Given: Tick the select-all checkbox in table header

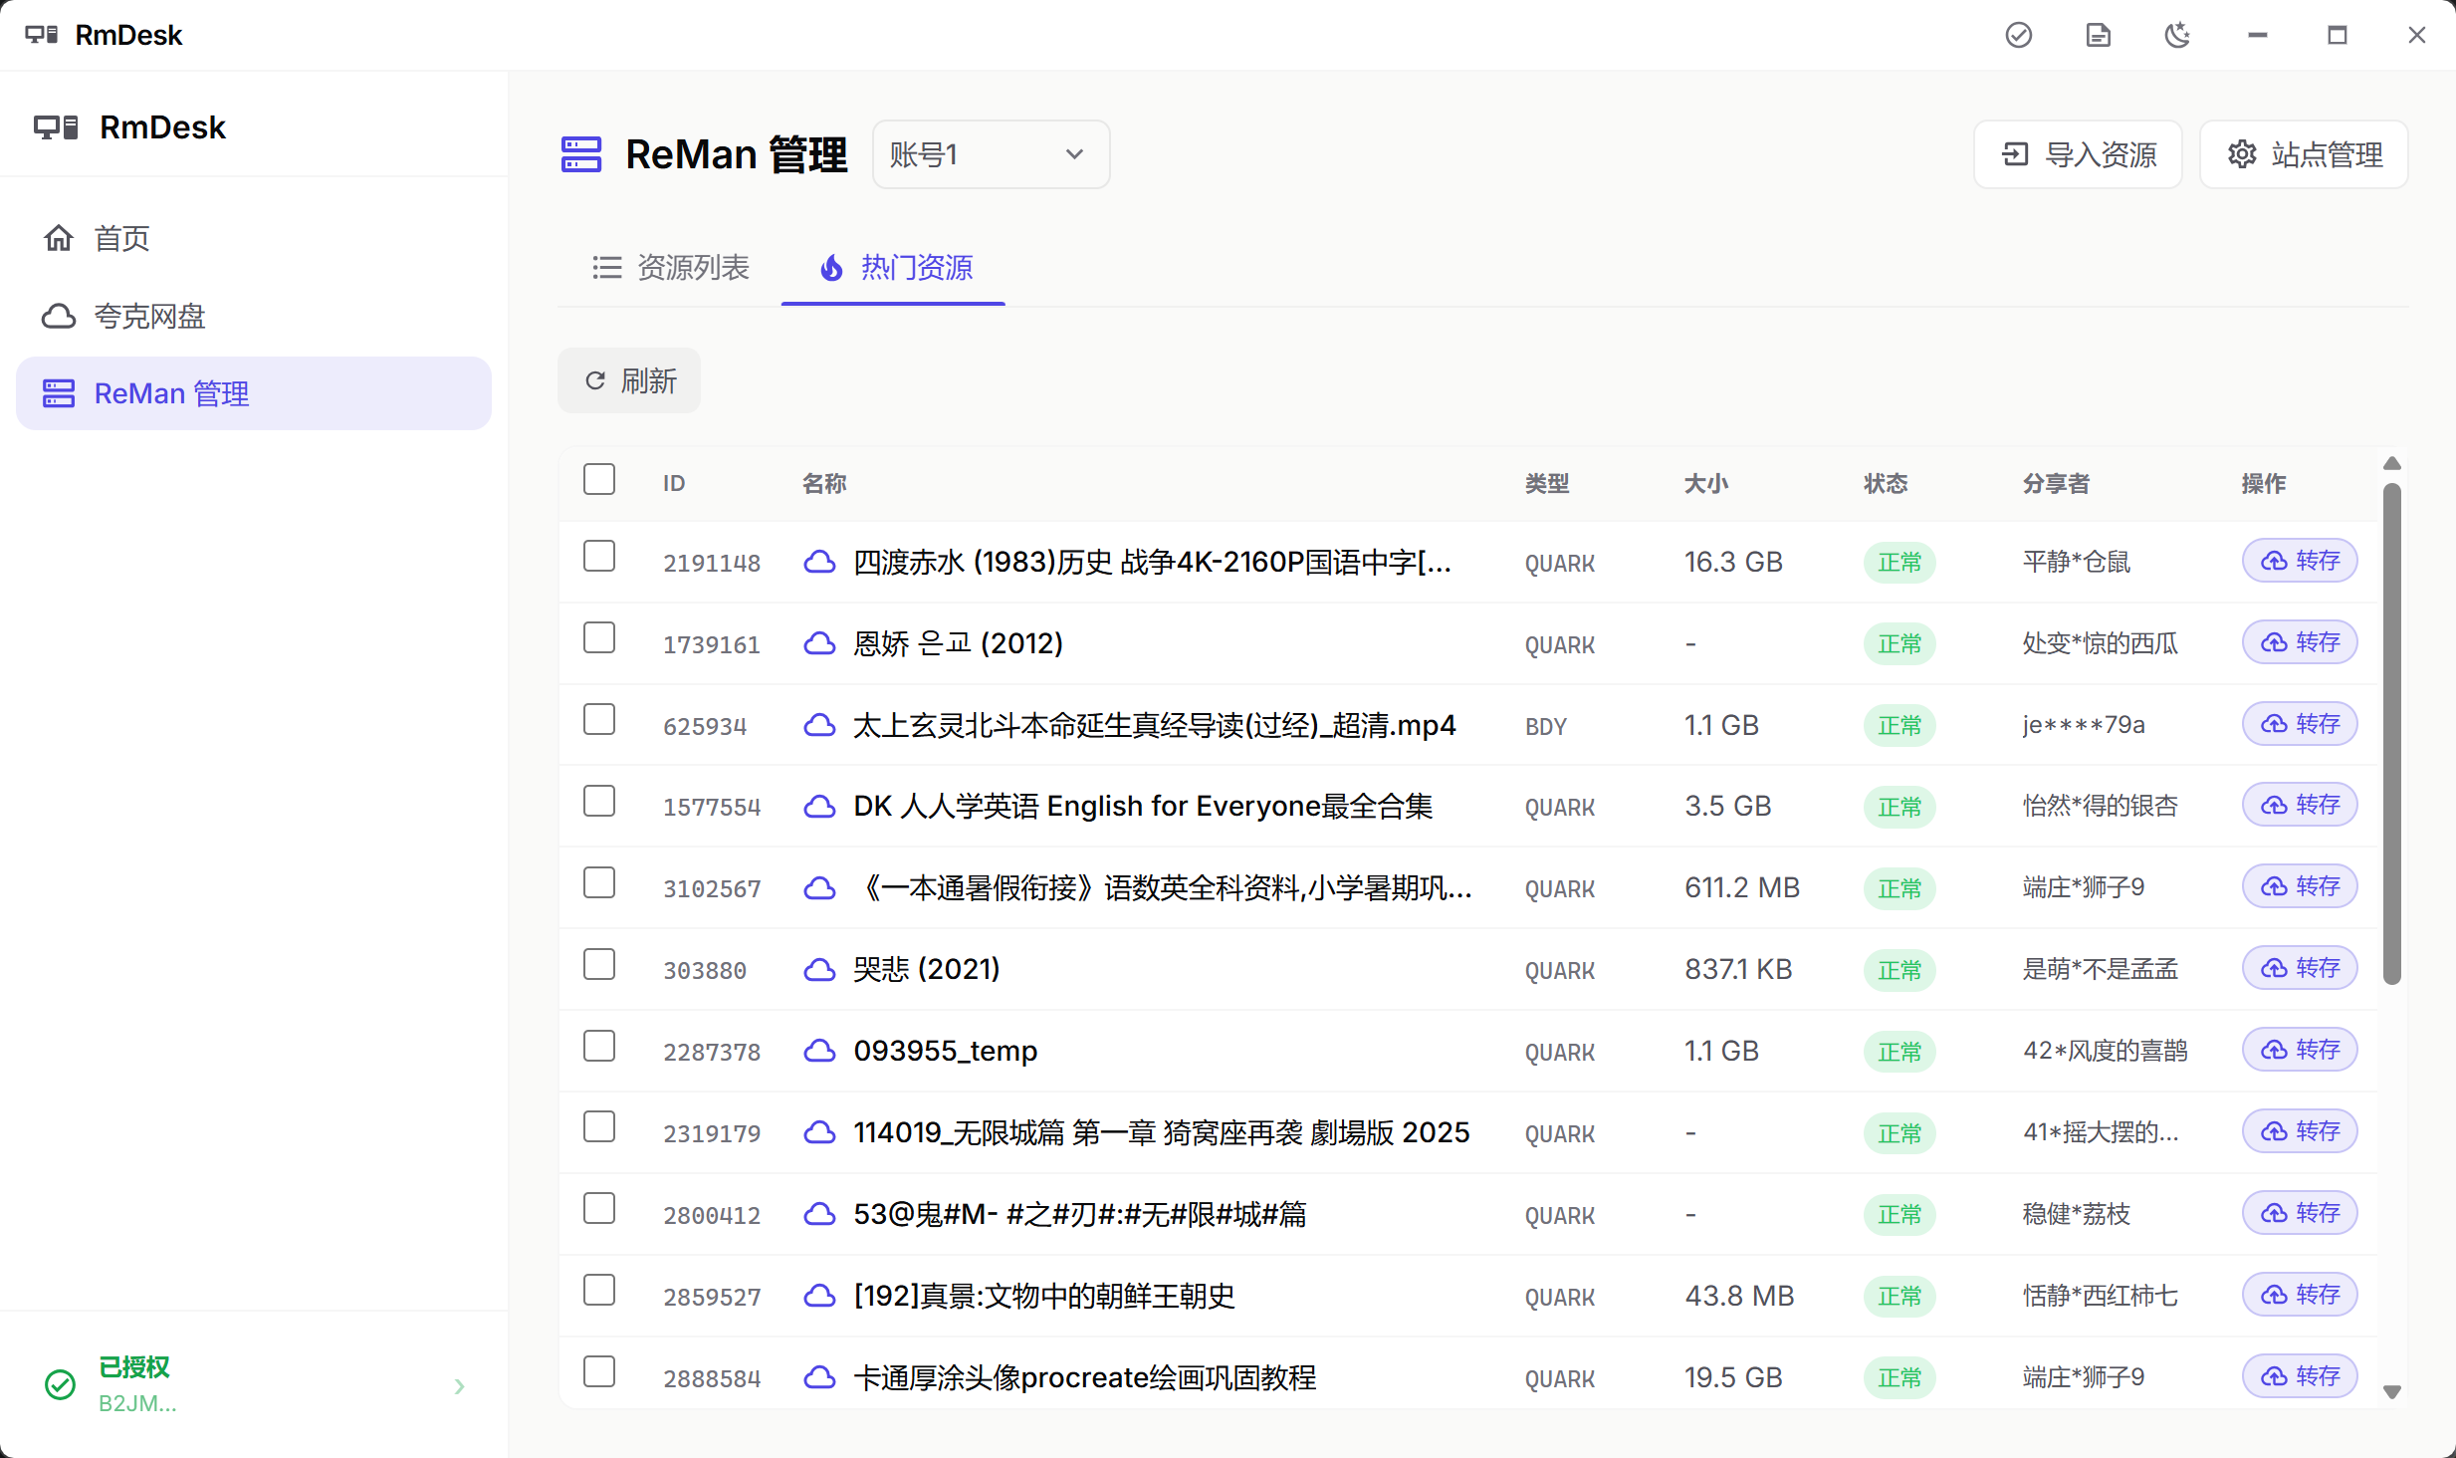Looking at the screenshot, I should click(x=599, y=479).
